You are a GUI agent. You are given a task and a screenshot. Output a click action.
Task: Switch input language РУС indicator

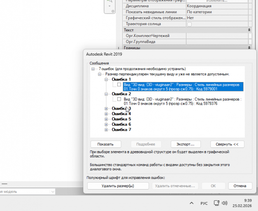[204, 204]
